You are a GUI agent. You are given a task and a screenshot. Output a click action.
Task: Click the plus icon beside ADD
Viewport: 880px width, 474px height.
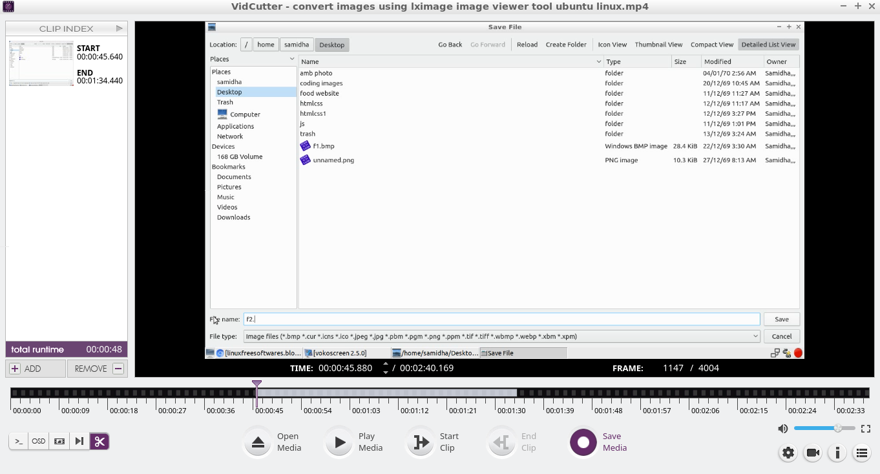[x=15, y=369]
